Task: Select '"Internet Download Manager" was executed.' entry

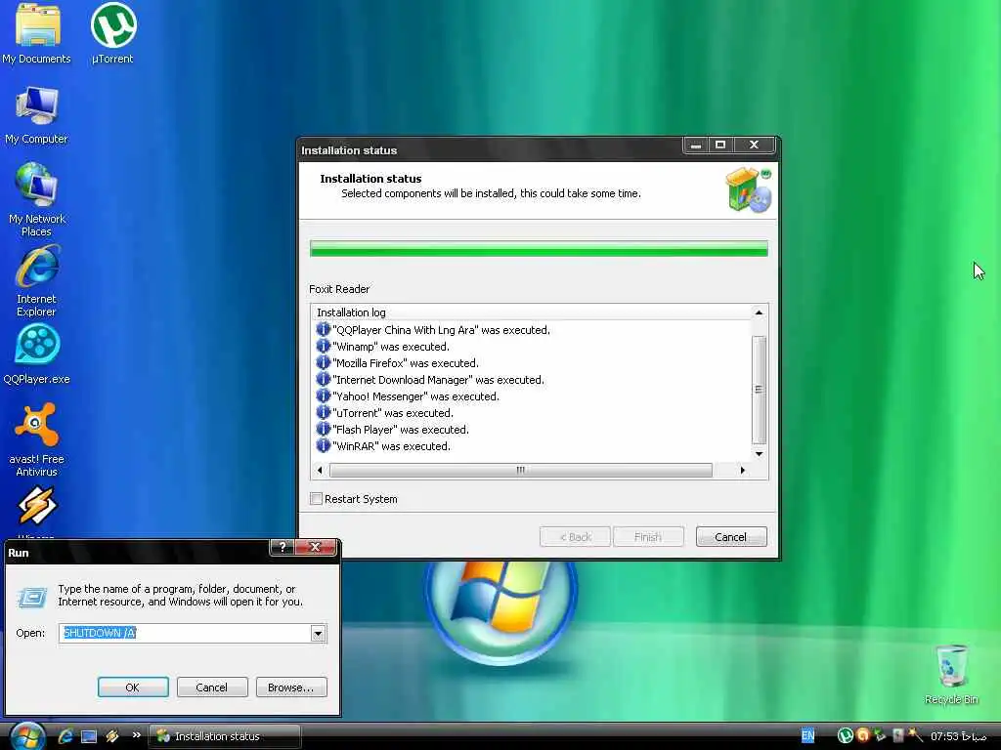Action: point(439,380)
